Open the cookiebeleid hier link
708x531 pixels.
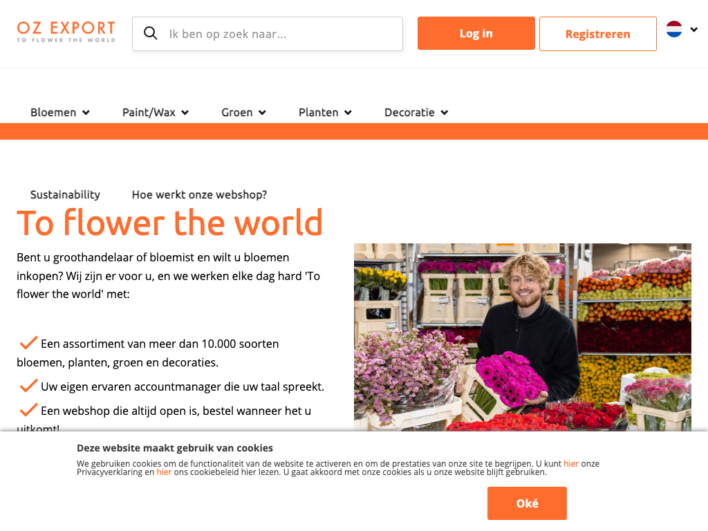point(164,472)
